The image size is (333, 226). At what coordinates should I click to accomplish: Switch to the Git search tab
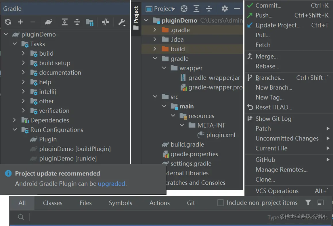coord(191,203)
